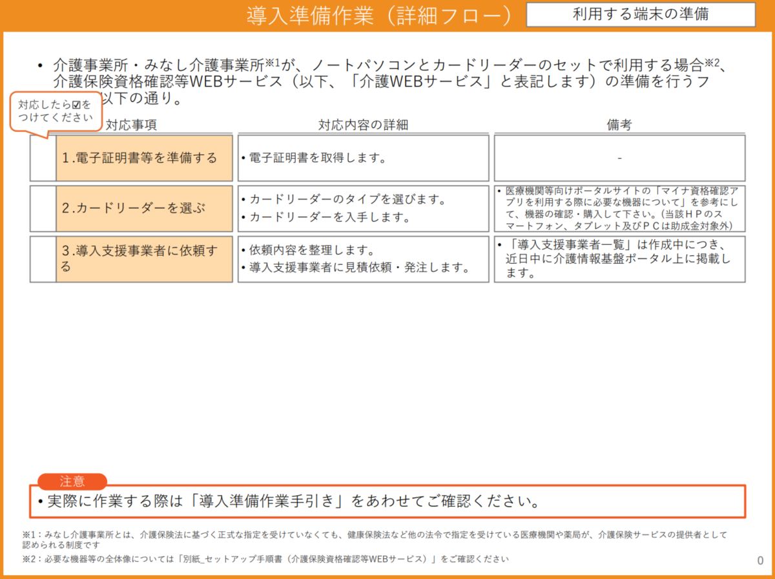
Task: Click the dash remark cell in row 1
Action: pos(619,158)
